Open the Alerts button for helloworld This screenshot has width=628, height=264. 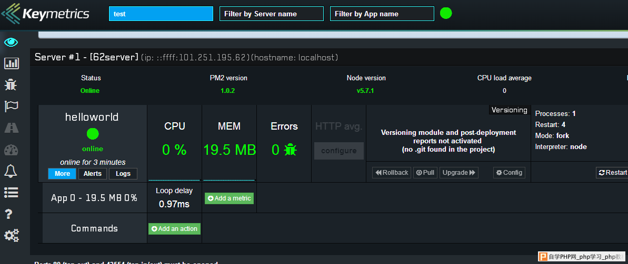point(93,173)
